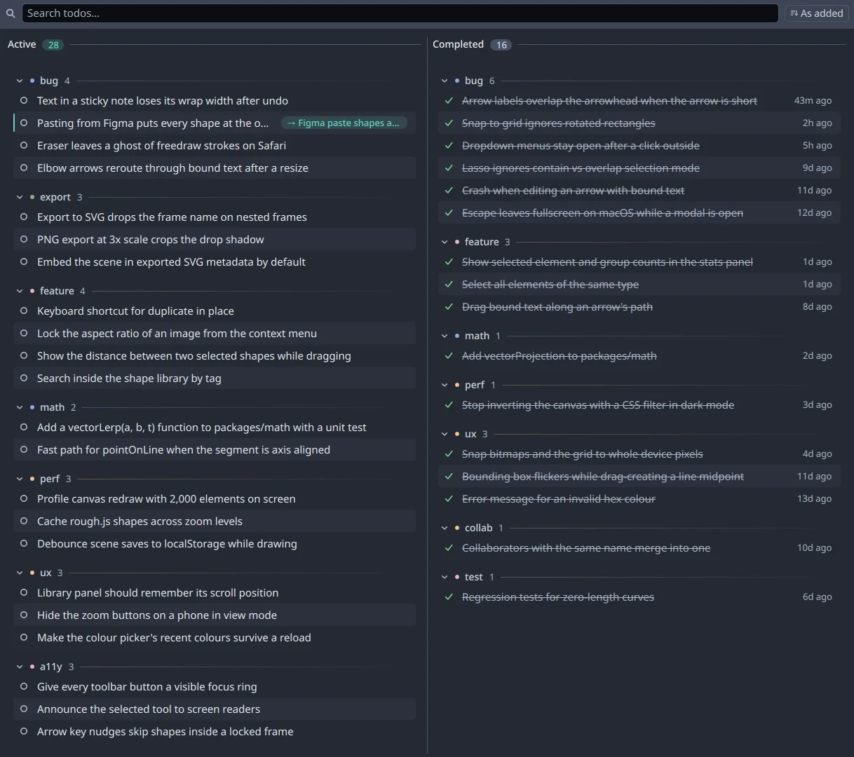Complete 'Announce the selected tool' todo circle
854x757 pixels.
click(24, 709)
